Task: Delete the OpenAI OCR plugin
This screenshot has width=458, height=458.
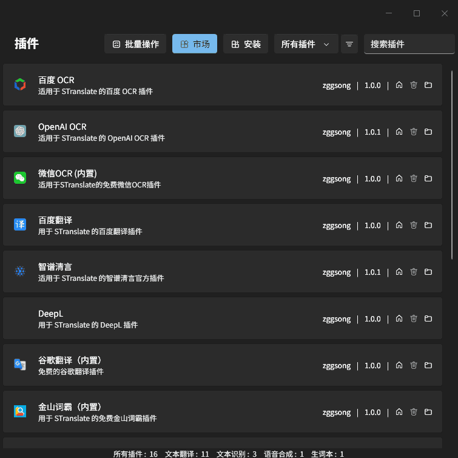Action: pyautogui.click(x=414, y=132)
